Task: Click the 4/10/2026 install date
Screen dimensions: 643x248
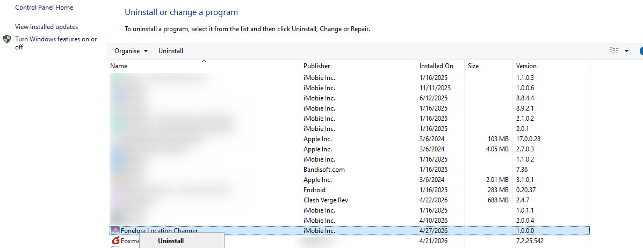Action: pyautogui.click(x=434, y=221)
